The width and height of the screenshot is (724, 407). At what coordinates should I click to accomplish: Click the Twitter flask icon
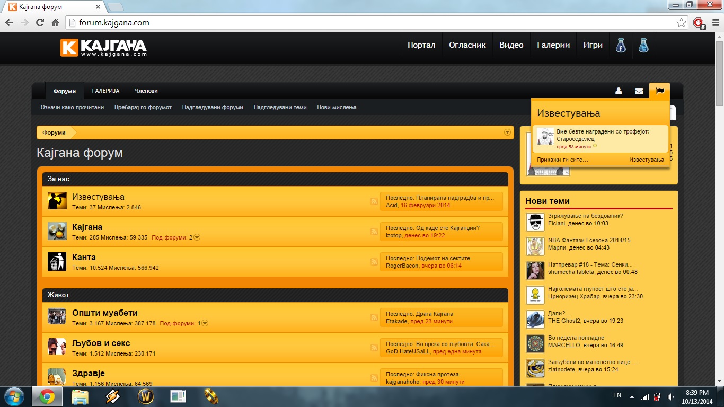(x=643, y=46)
